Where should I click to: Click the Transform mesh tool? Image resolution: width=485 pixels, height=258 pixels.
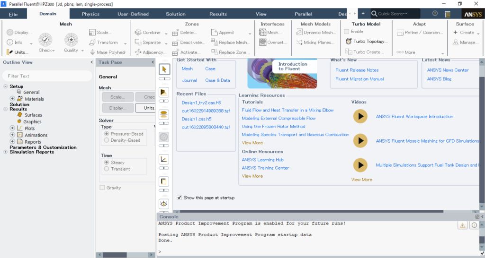[104, 42]
